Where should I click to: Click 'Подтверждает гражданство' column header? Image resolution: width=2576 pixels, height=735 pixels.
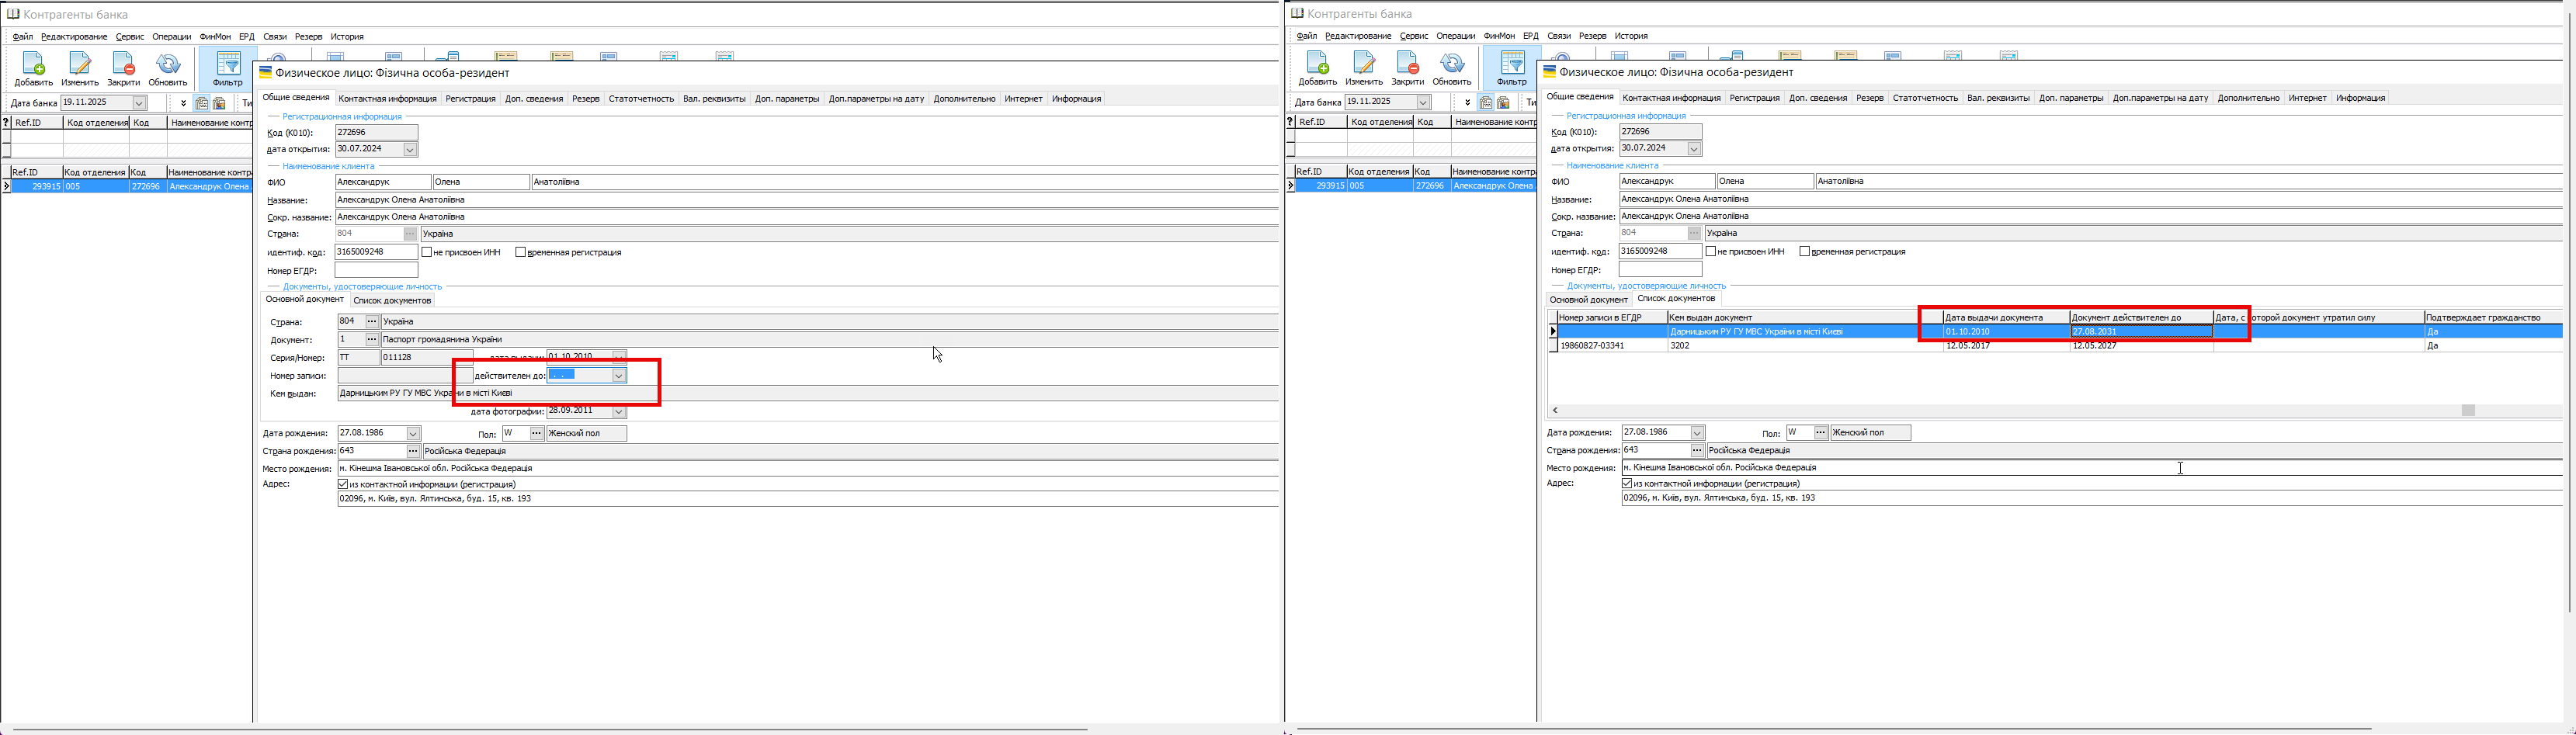(2493, 318)
